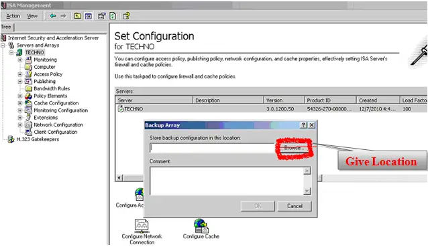Viewport: 428px width, 251px height.
Task: Click version value 3.0.1200.50
Action: point(280,109)
